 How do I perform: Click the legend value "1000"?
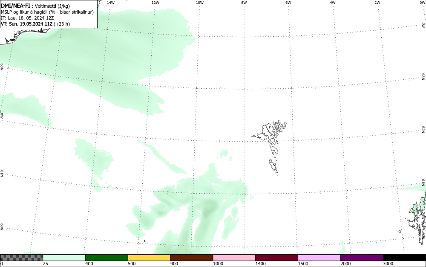[x=218, y=264]
